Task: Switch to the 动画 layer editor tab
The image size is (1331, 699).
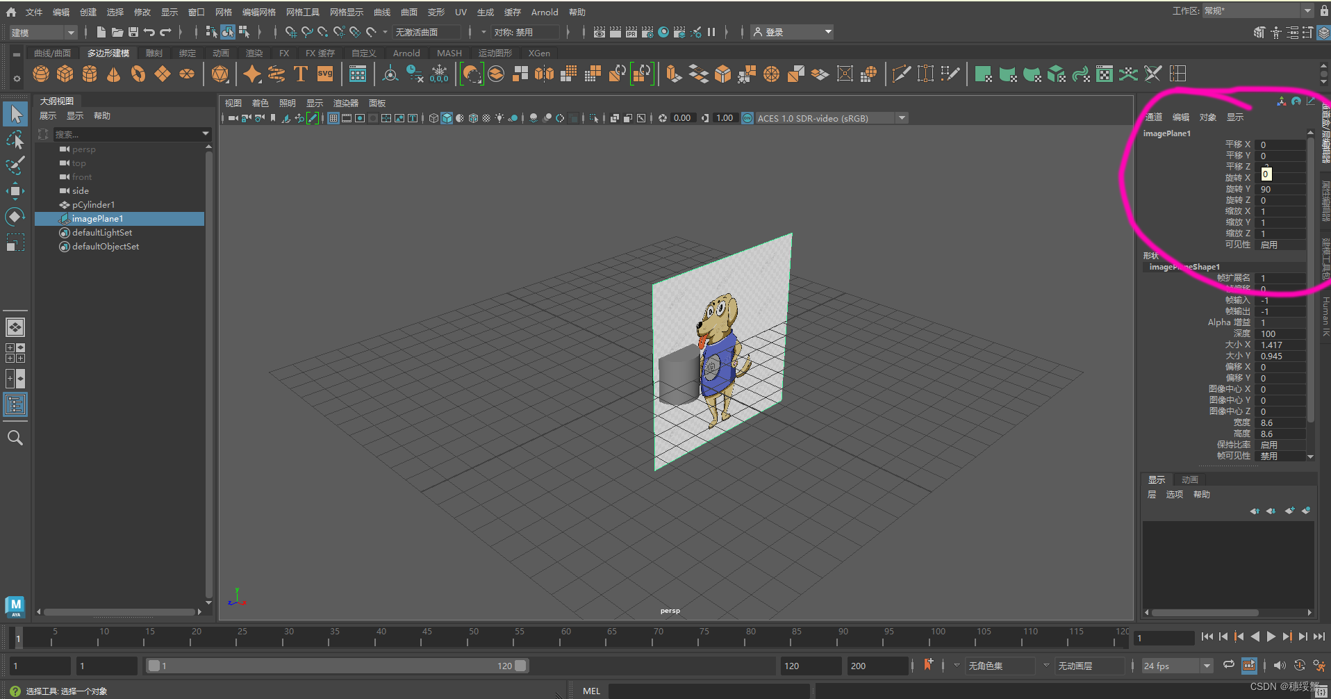Action: click(x=1190, y=479)
